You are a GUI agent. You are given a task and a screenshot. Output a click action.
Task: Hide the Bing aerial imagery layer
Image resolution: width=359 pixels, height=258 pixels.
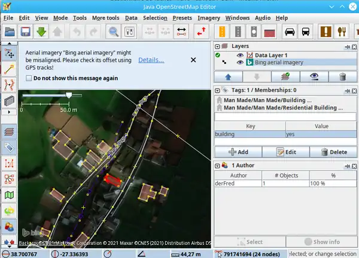(x=240, y=62)
